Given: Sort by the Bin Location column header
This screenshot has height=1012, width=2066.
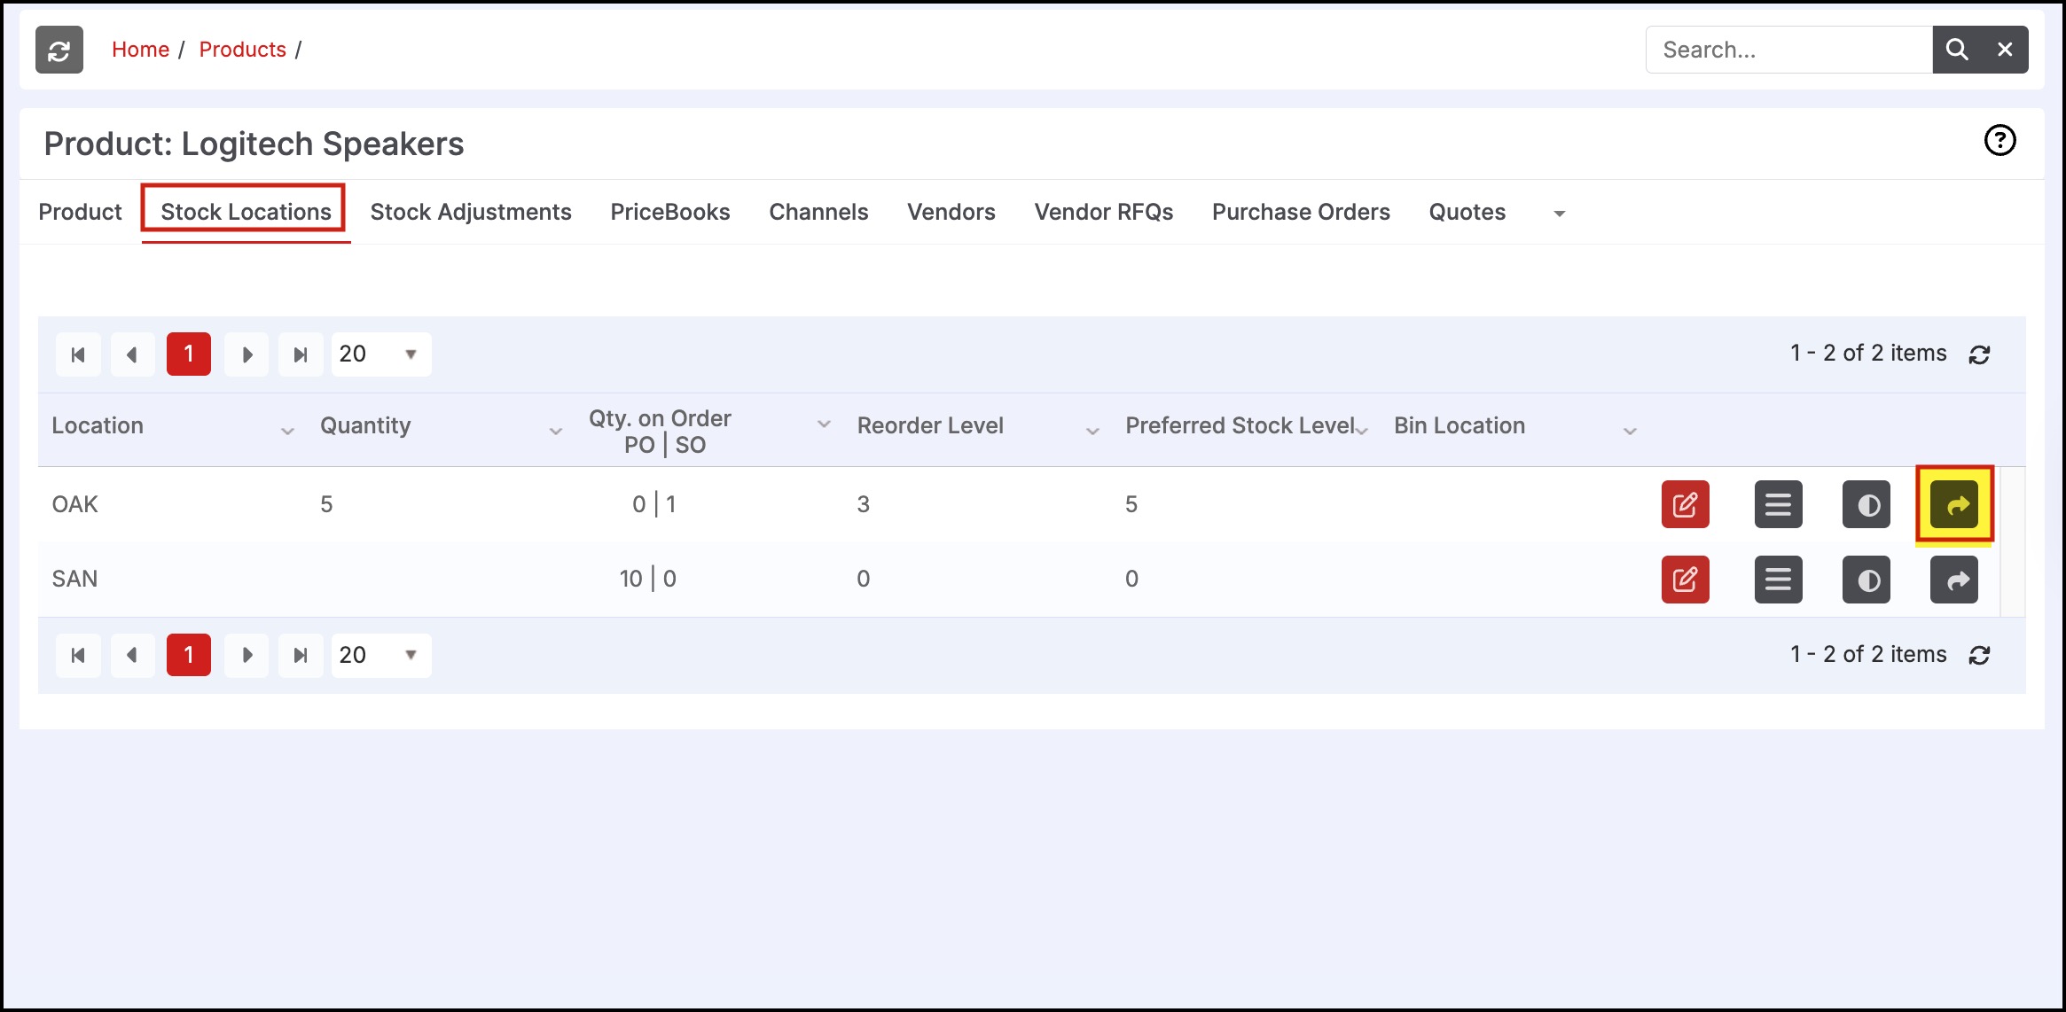Looking at the screenshot, I should coord(1460,426).
